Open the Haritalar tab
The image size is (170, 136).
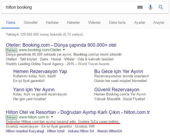[x=52, y=22]
